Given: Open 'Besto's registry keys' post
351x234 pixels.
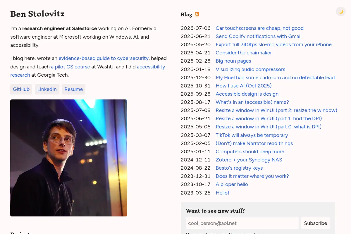Looking at the screenshot, I should tap(239, 168).
